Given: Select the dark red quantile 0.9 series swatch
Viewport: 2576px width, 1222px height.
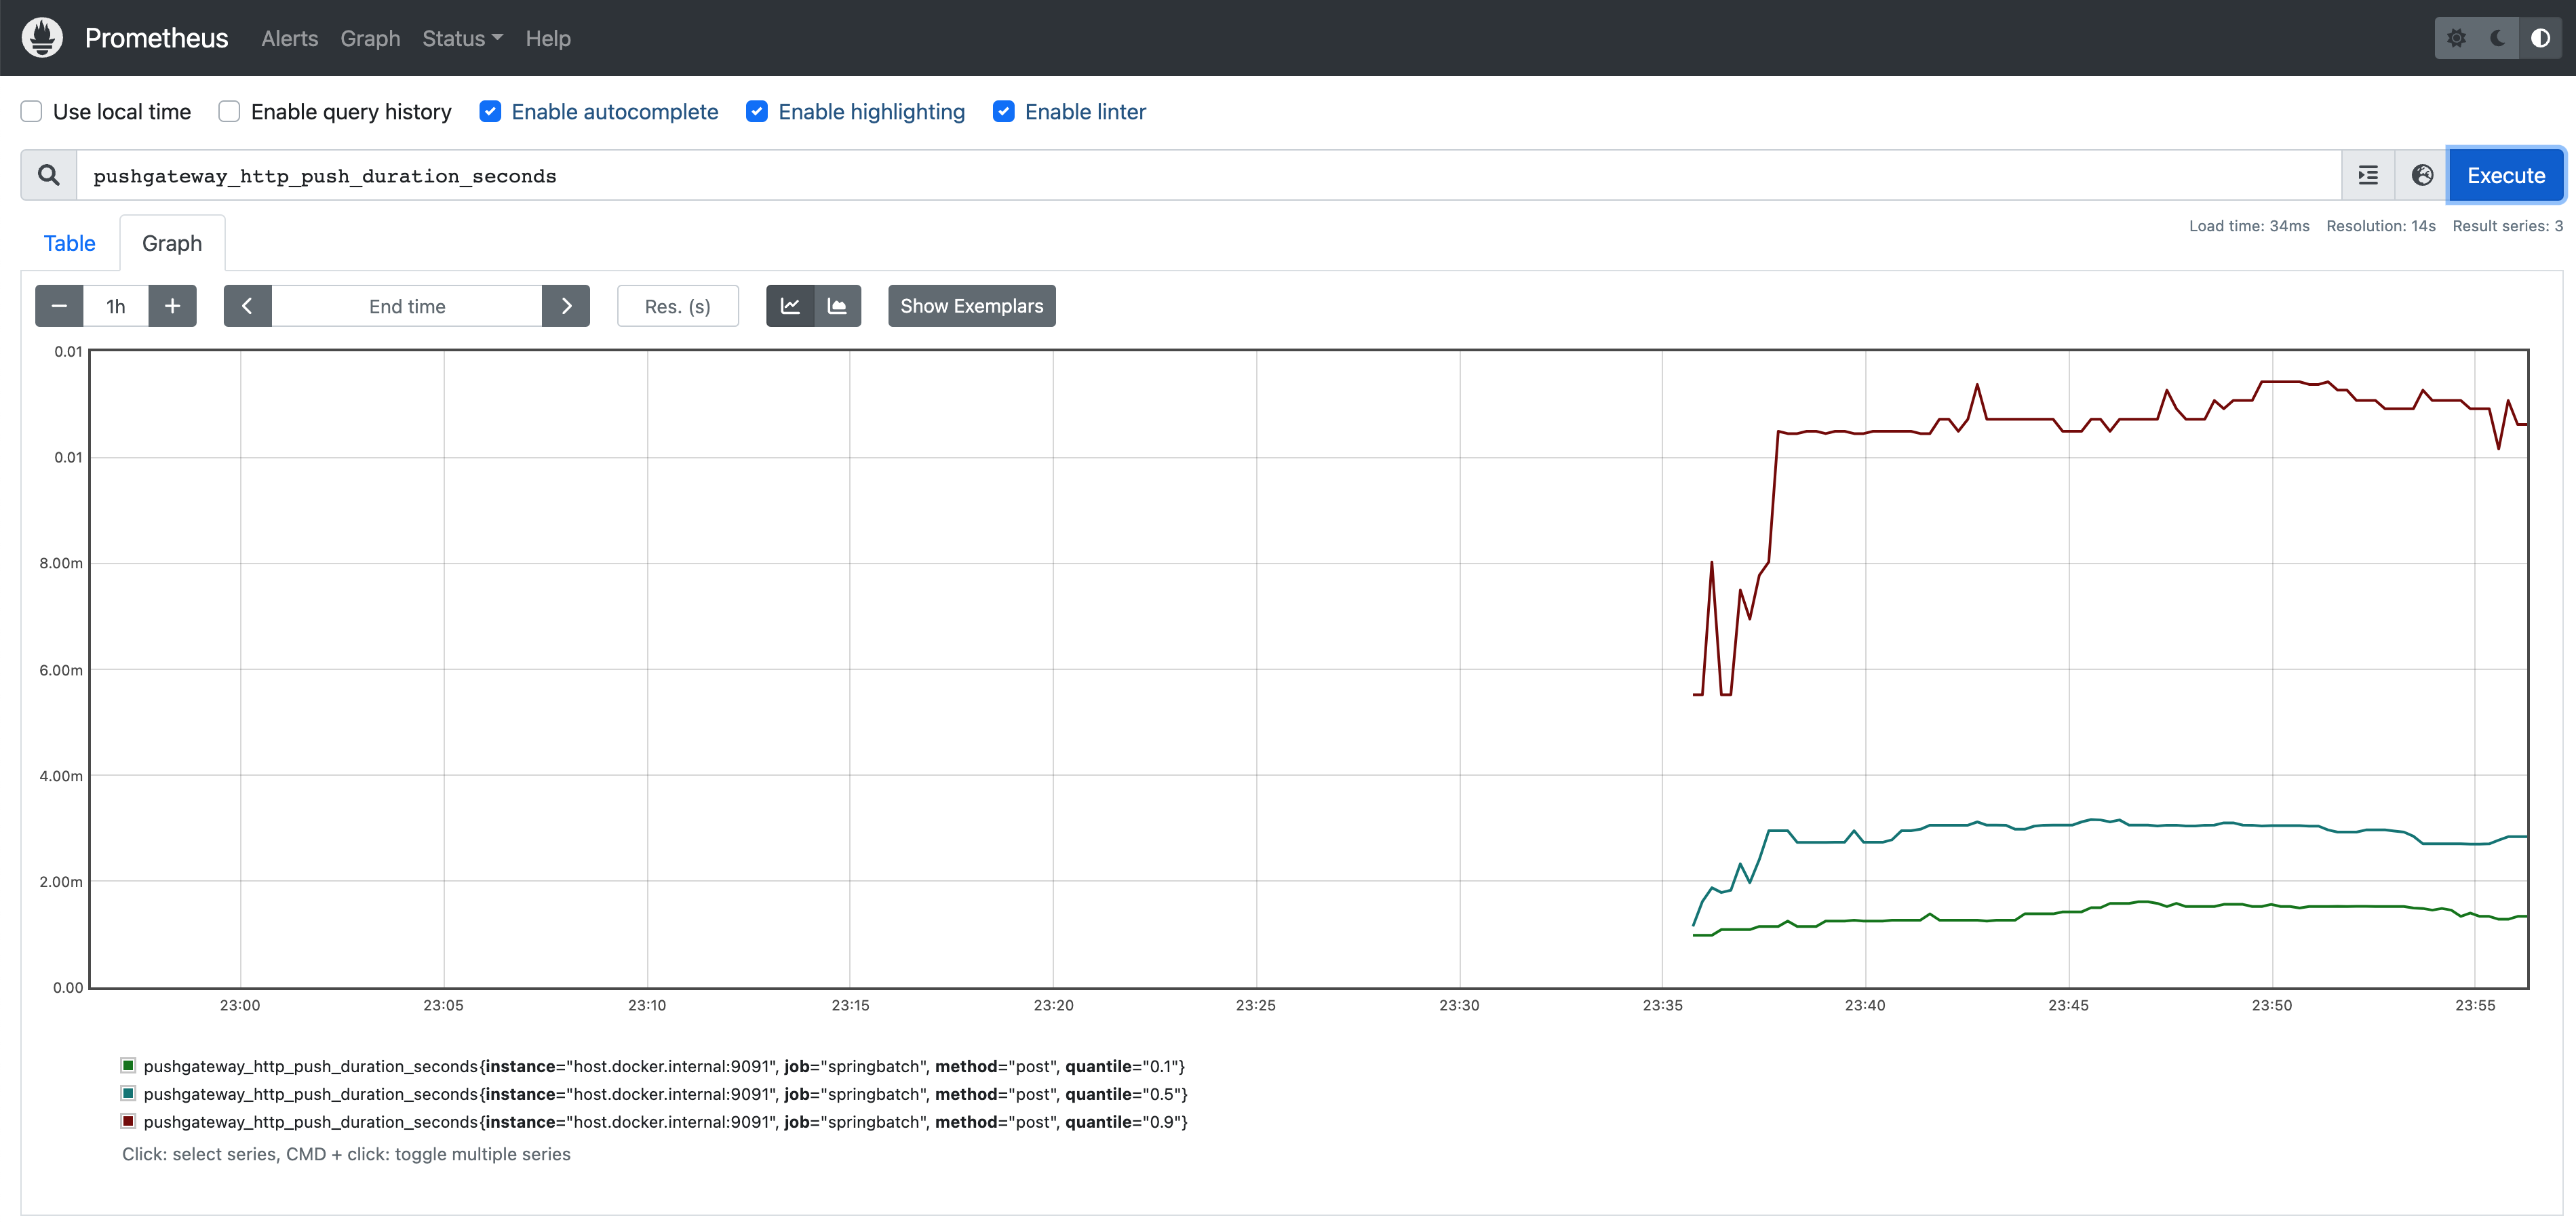Looking at the screenshot, I should (x=128, y=1121).
